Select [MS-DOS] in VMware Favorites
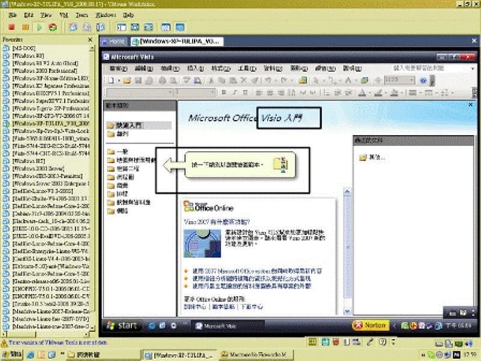 point(23,48)
